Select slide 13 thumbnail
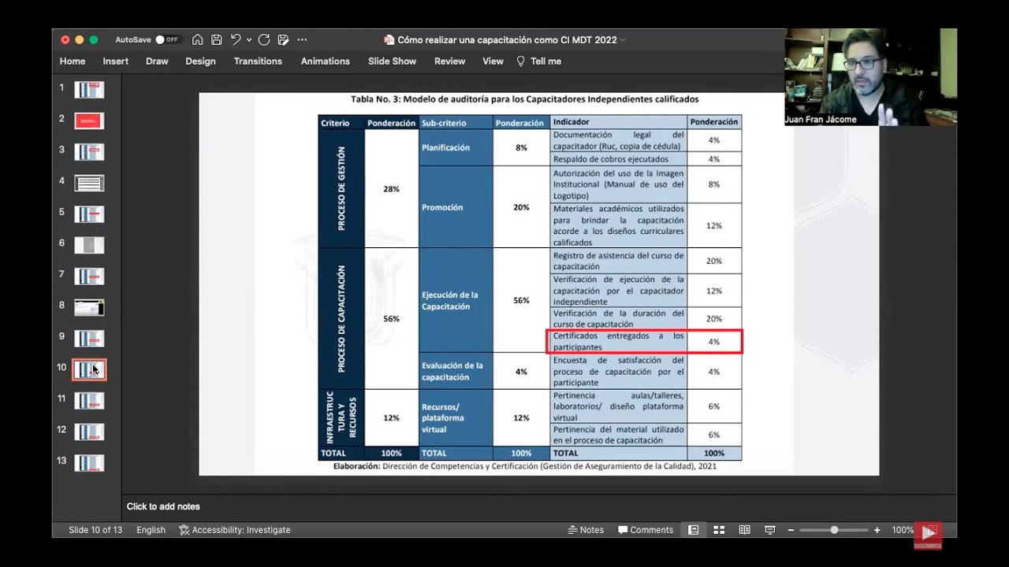Screen dimensions: 1009x567 (x=89, y=463)
